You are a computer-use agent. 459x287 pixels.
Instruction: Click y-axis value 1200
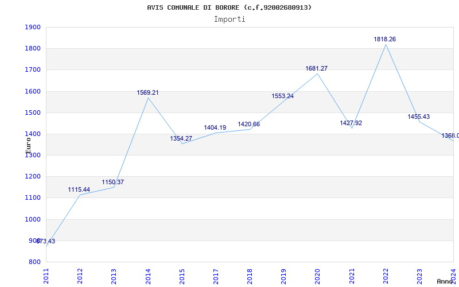(33, 177)
